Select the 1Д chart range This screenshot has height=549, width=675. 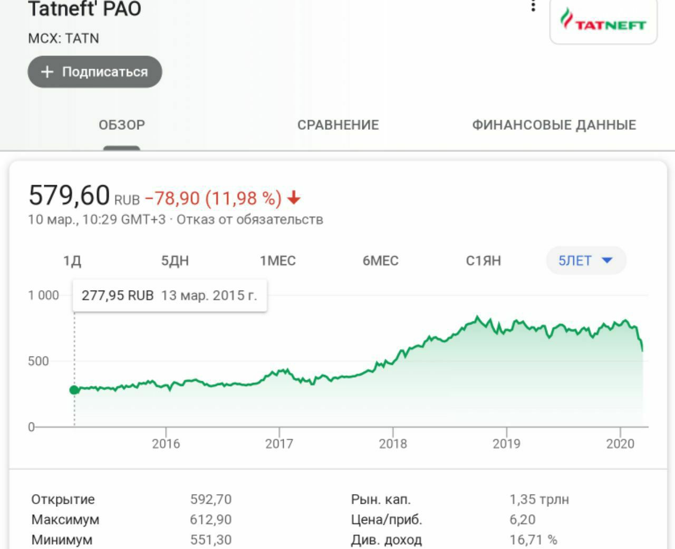pos(72,261)
